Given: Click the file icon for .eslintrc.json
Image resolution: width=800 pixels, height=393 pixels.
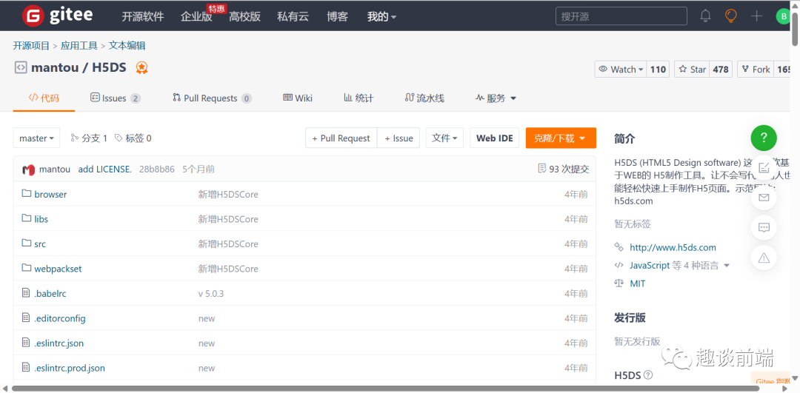Looking at the screenshot, I should [27, 343].
